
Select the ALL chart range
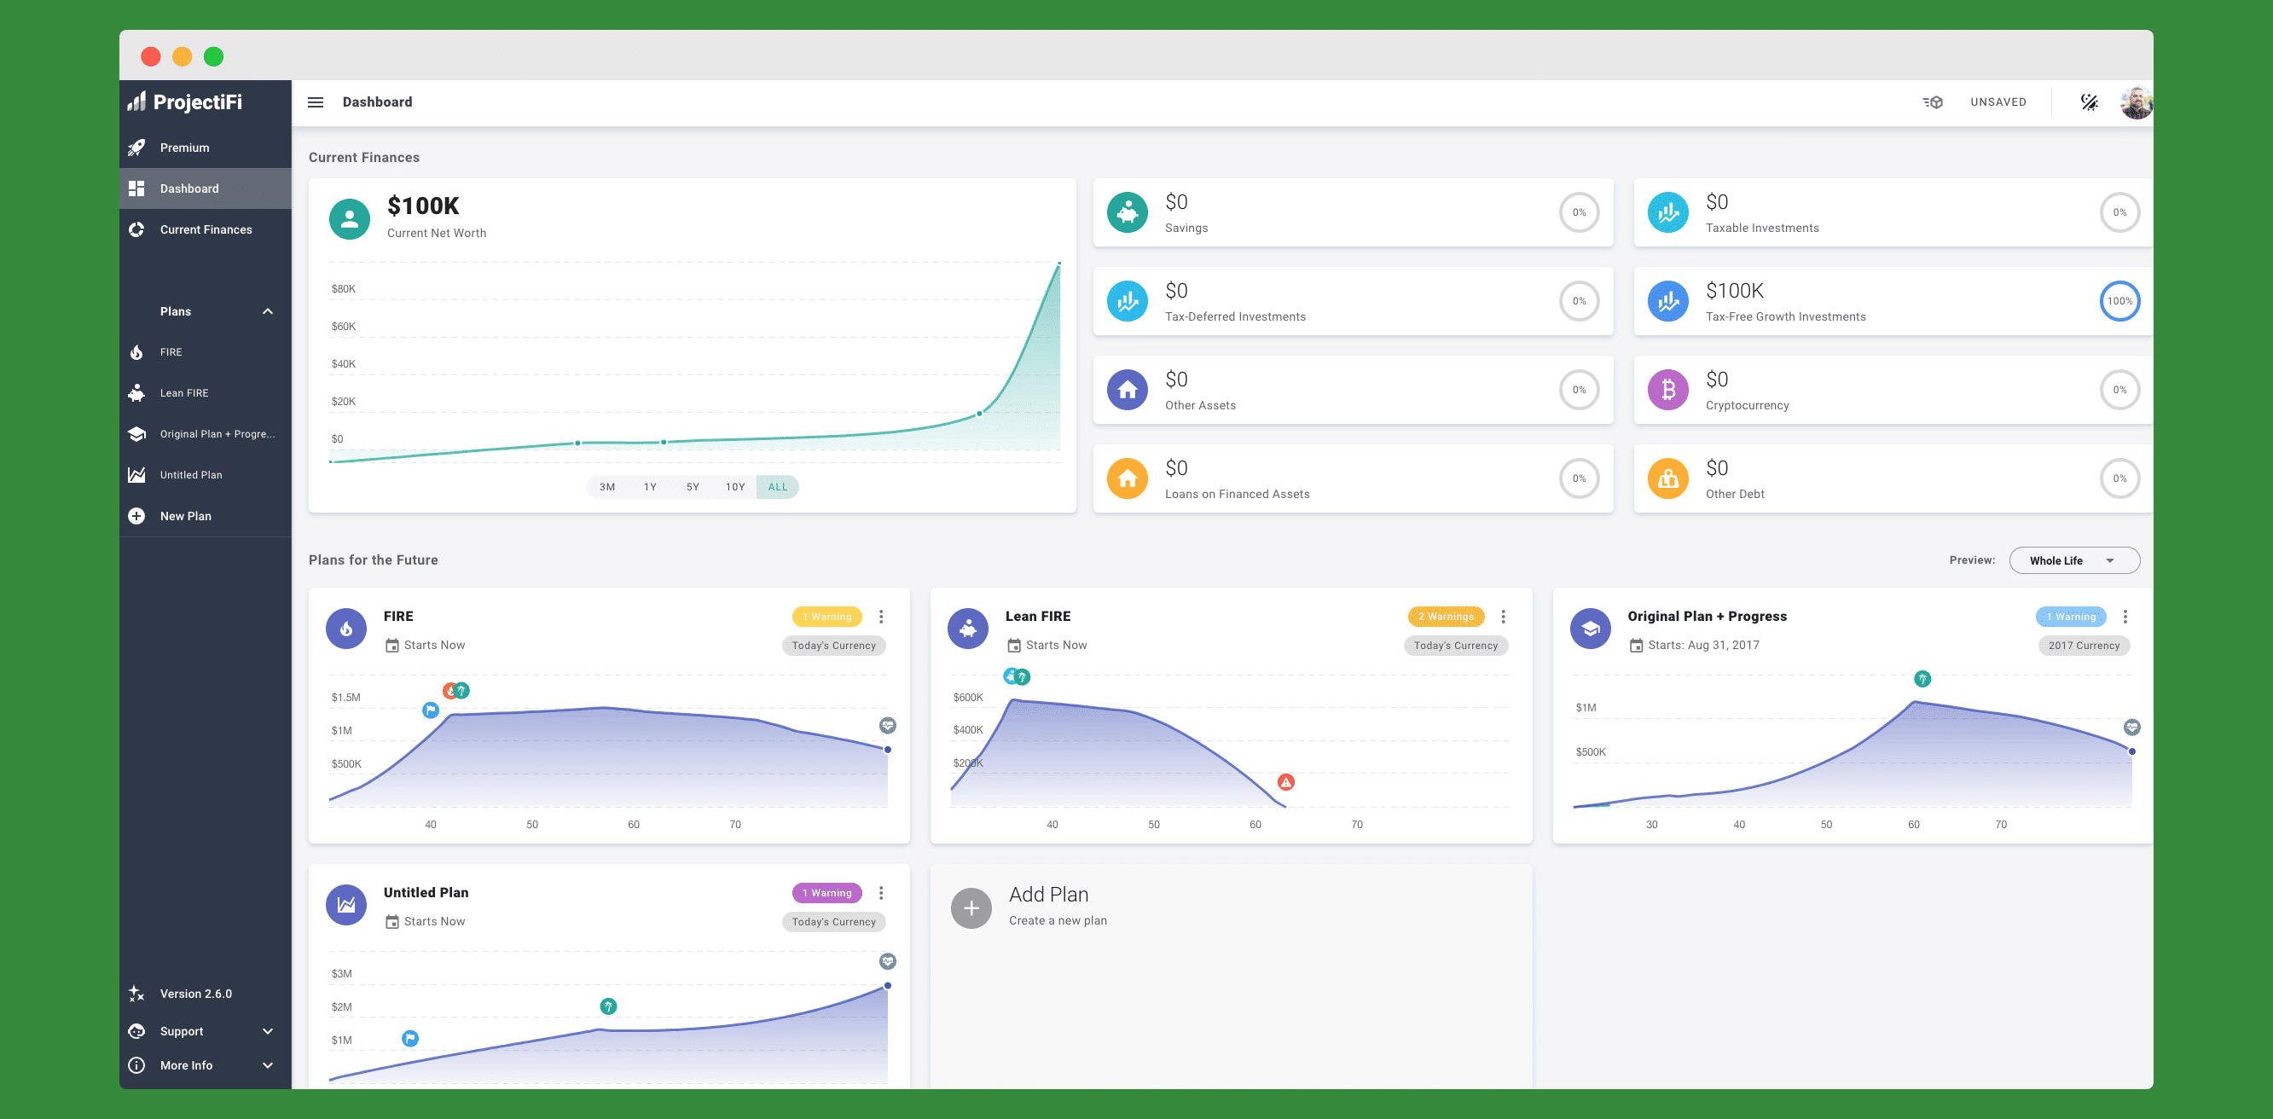click(x=777, y=487)
